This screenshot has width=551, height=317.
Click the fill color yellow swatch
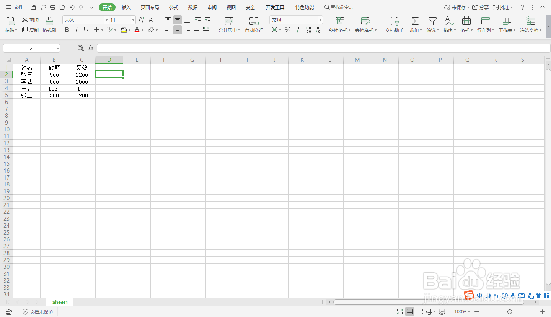point(124,30)
